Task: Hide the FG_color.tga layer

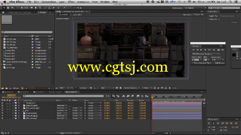Action: pyautogui.click(x=2, y=108)
